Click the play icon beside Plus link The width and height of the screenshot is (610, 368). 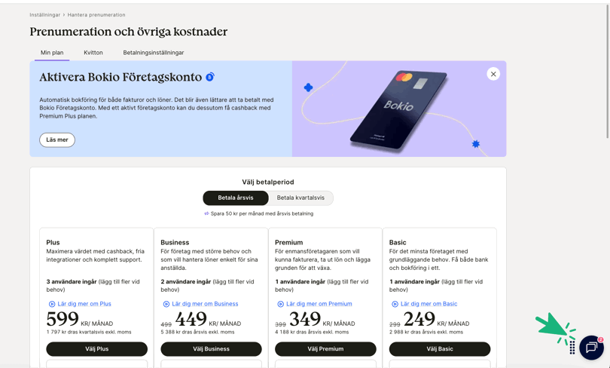(52, 304)
